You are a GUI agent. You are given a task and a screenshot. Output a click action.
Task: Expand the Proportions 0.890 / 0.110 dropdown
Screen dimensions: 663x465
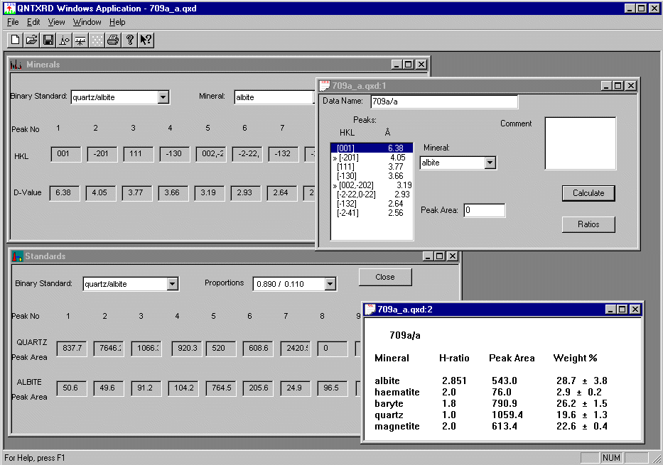[330, 284]
